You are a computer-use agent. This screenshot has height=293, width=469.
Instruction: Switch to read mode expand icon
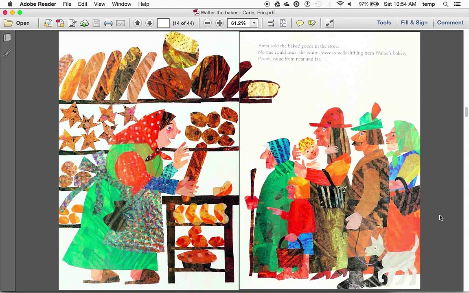[329, 23]
